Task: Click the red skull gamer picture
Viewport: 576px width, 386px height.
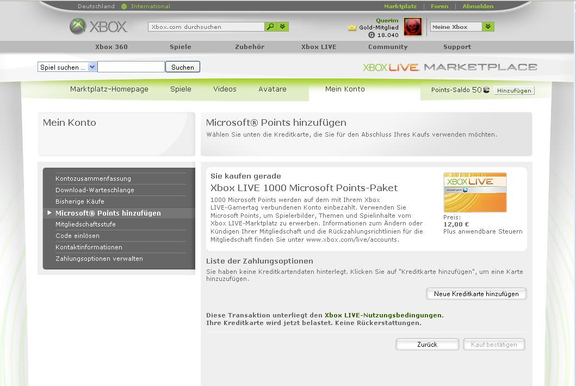Action: (x=412, y=27)
